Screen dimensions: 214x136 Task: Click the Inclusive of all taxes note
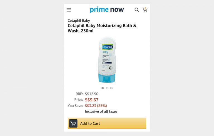coord(101,111)
